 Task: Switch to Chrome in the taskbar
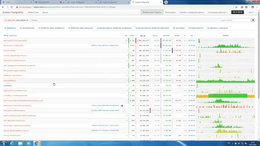[37, 143]
